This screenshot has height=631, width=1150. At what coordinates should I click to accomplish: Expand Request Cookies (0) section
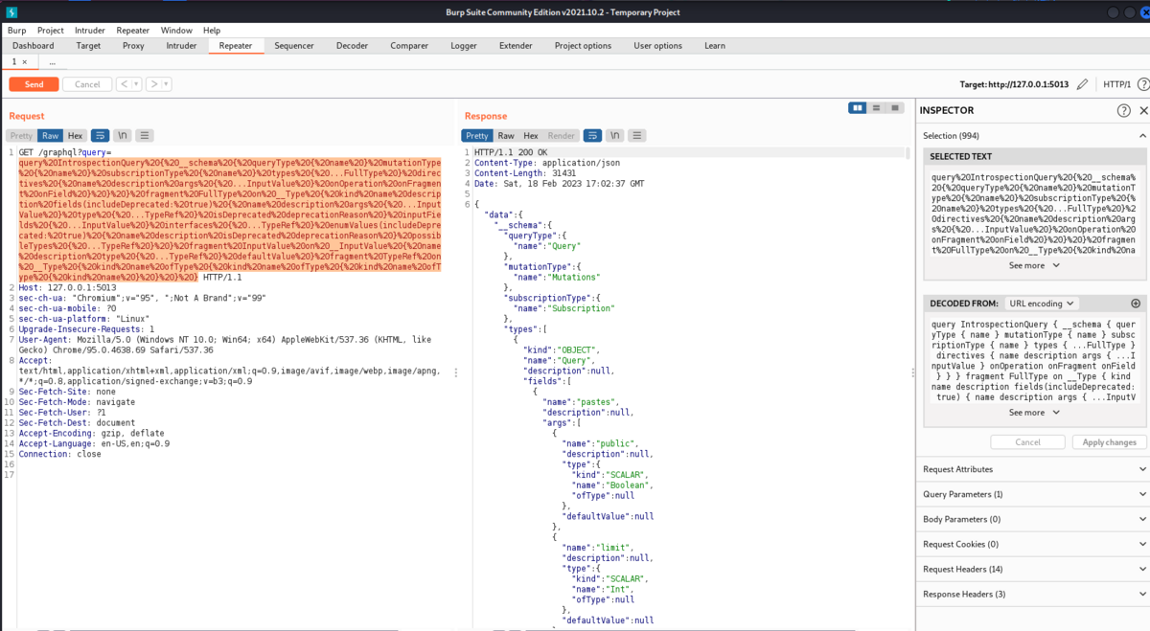tap(1033, 544)
